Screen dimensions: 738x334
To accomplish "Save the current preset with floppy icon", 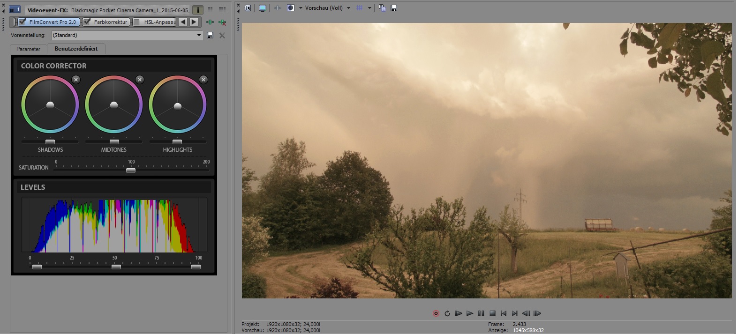I will pos(210,35).
